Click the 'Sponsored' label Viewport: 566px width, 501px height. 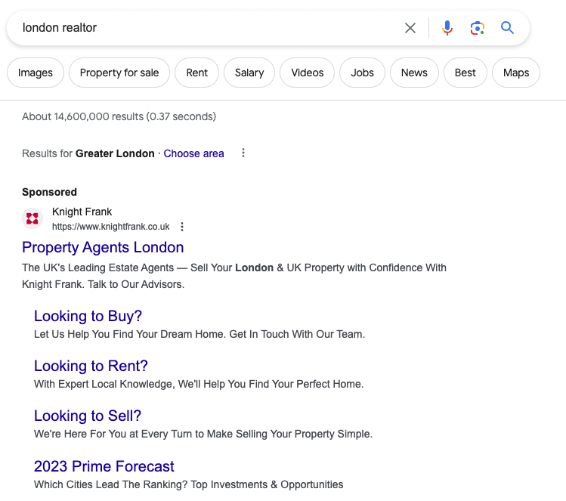click(x=49, y=192)
